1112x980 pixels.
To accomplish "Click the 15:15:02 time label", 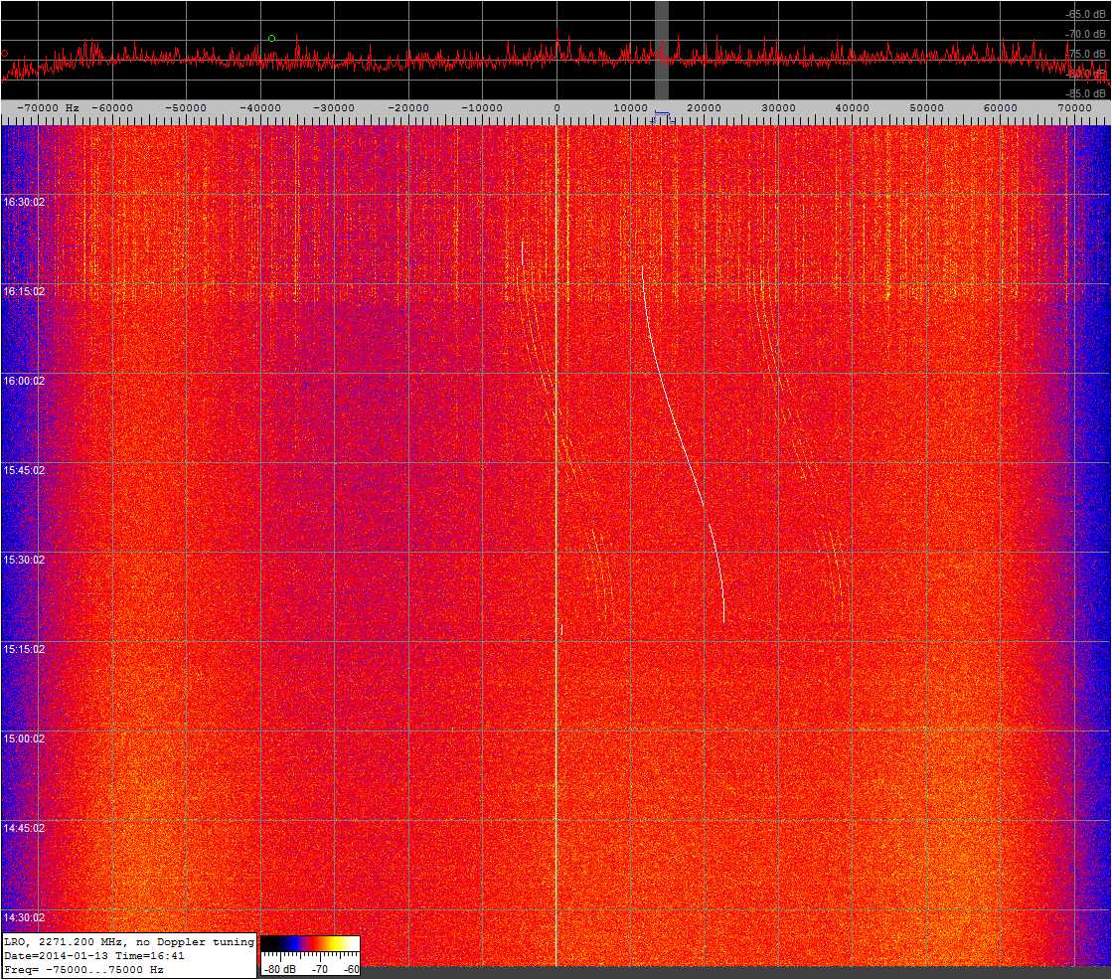I will coord(24,649).
